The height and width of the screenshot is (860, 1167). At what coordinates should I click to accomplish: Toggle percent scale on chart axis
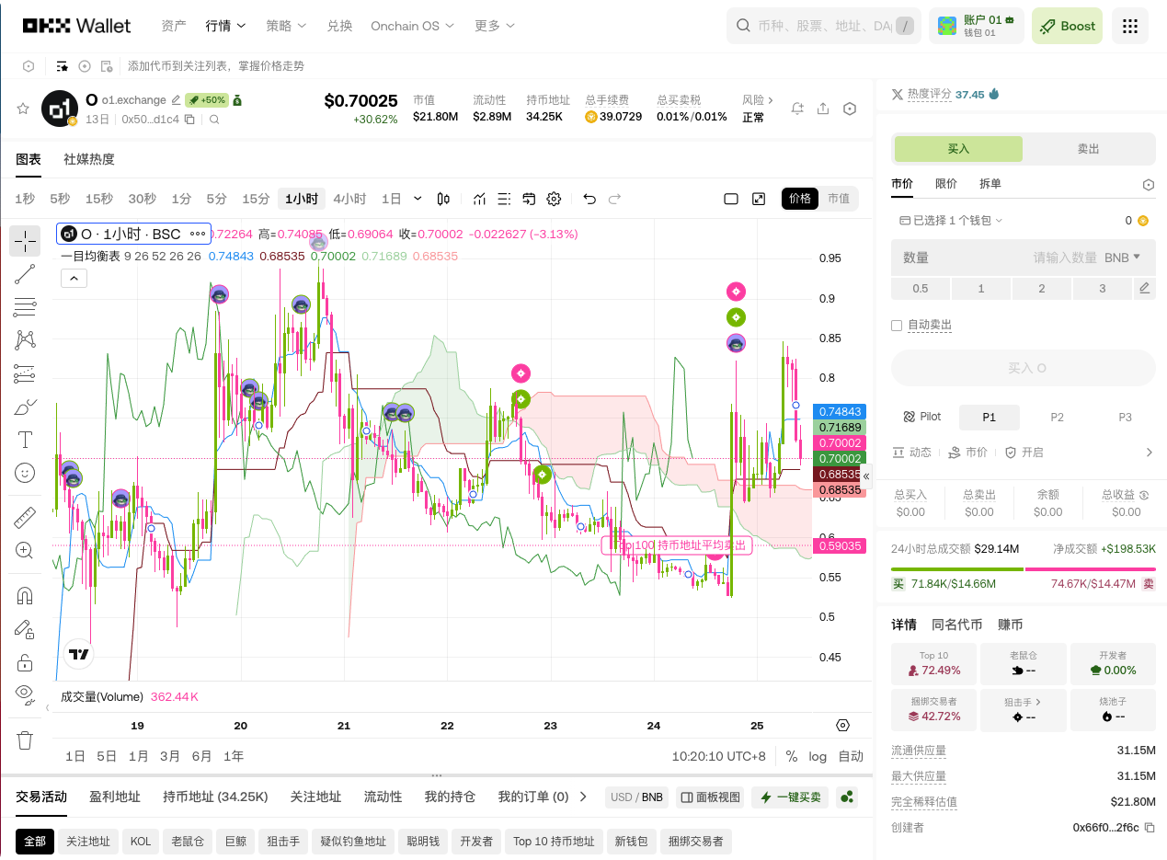(x=791, y=756)
